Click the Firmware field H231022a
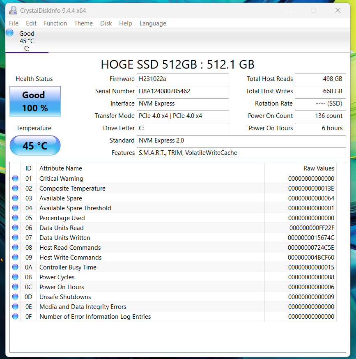Image resolution: width=356 pixels, height=359 pixels. [183, 79]
